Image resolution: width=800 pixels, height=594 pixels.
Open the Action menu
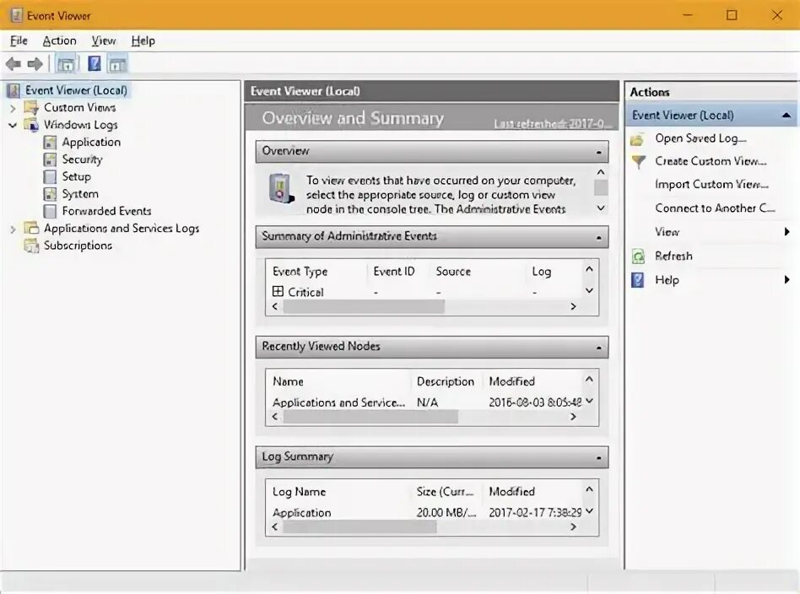point(59,40)
